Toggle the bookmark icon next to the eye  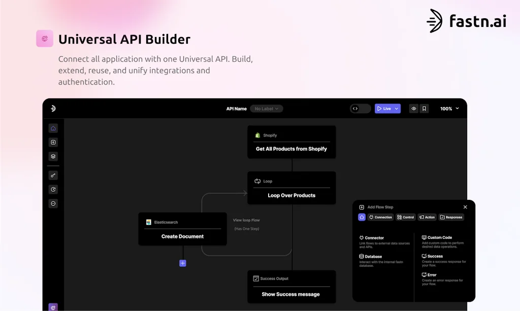pyautogui.click(x=424, y=108)
